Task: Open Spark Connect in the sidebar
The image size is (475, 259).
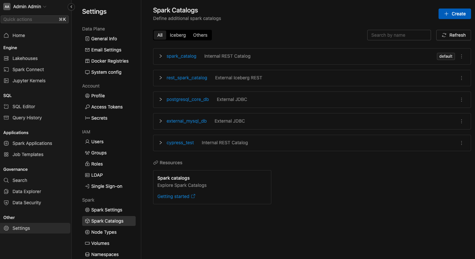Action: click(x=35, y=70)
